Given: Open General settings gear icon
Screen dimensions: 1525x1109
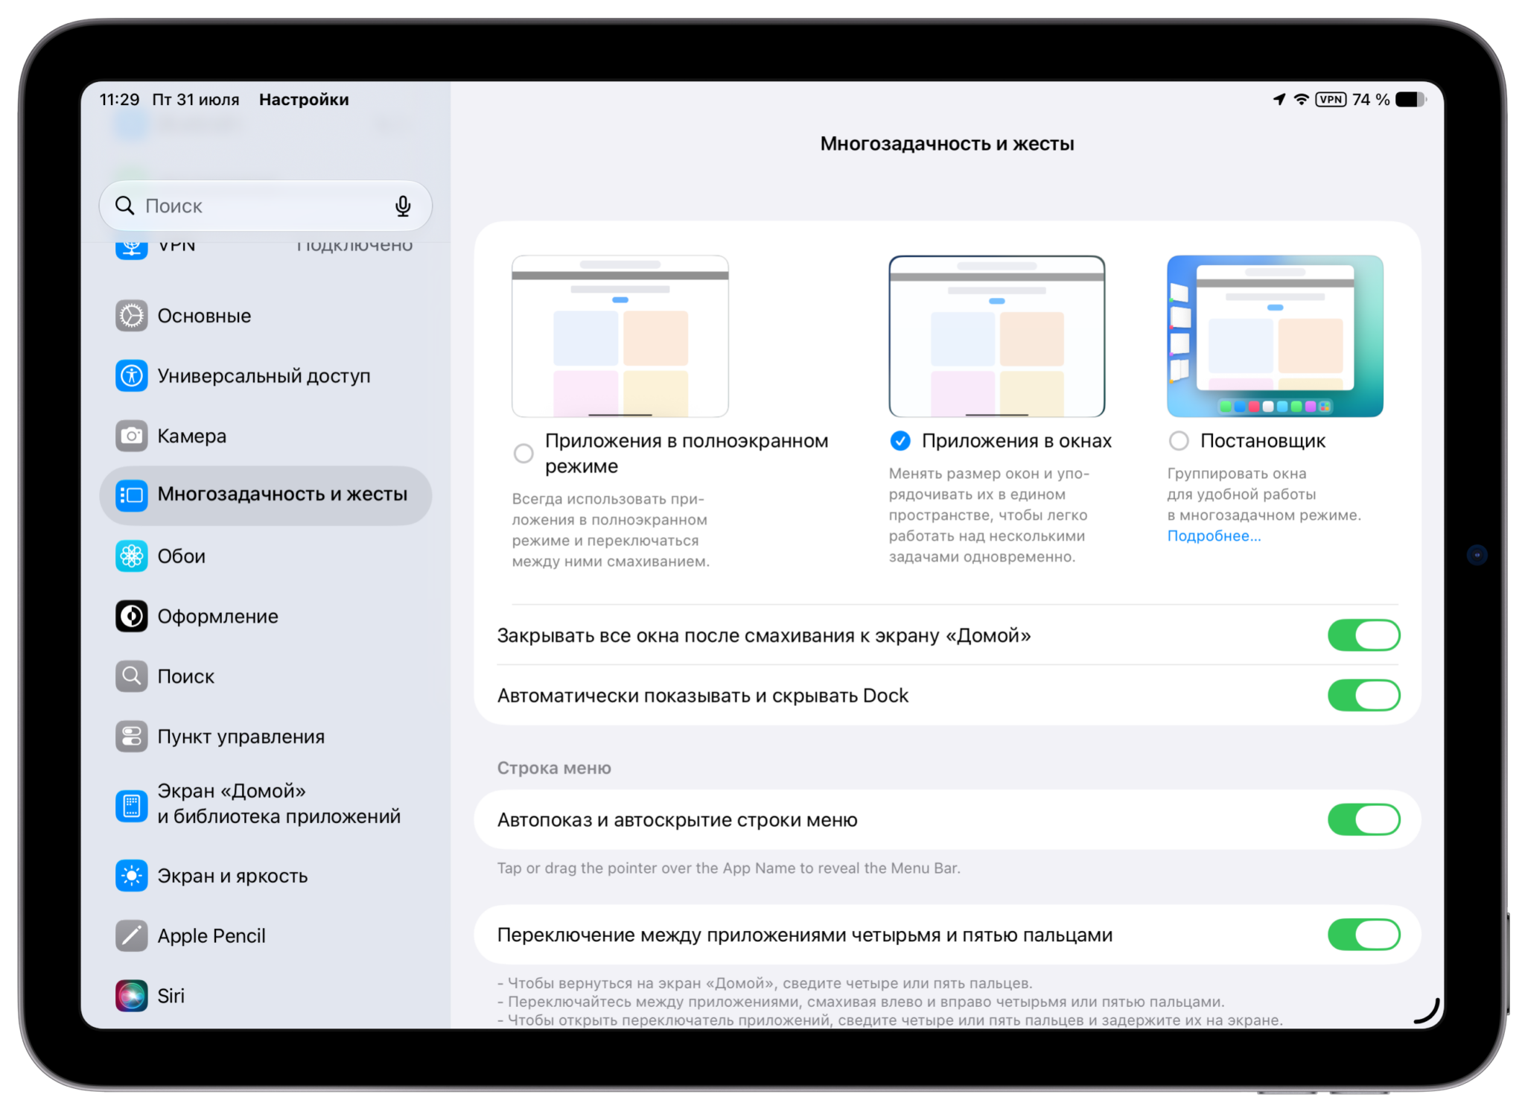Looking at the screenshot, I should tap(132, 316).
